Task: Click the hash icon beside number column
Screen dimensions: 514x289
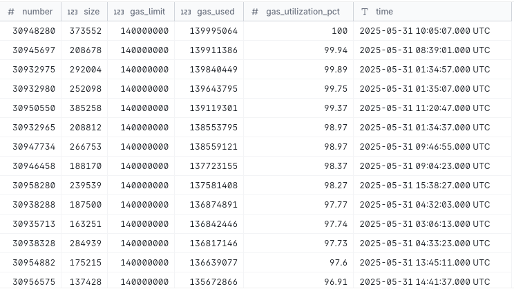Action: pos(11,12)
